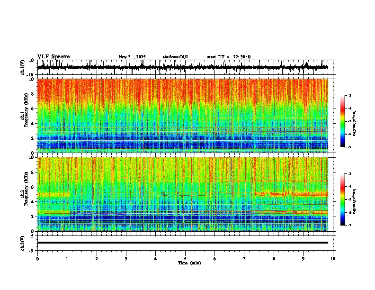Image resolution: width=375 pixels, height=290 pixels.
Task: Click the "Time (min)" x-axis label
Action: pos(189,263)
